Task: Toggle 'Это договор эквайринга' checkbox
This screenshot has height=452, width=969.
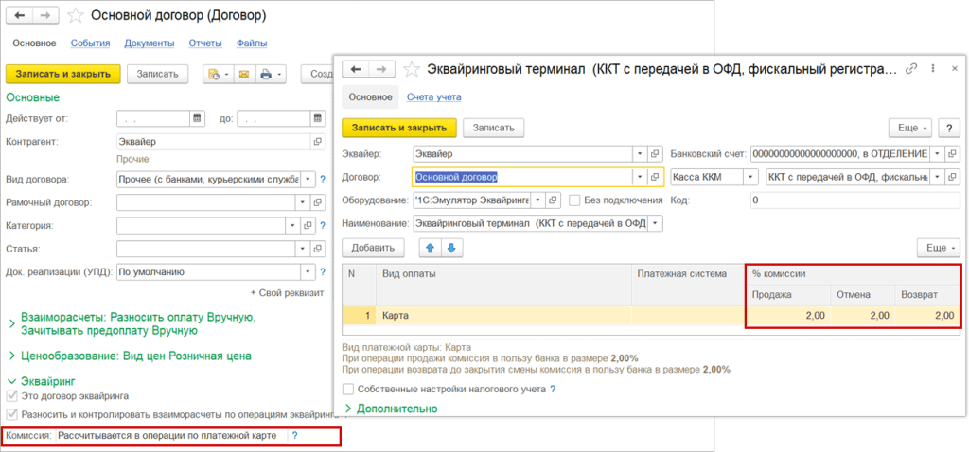Action: 12,395
